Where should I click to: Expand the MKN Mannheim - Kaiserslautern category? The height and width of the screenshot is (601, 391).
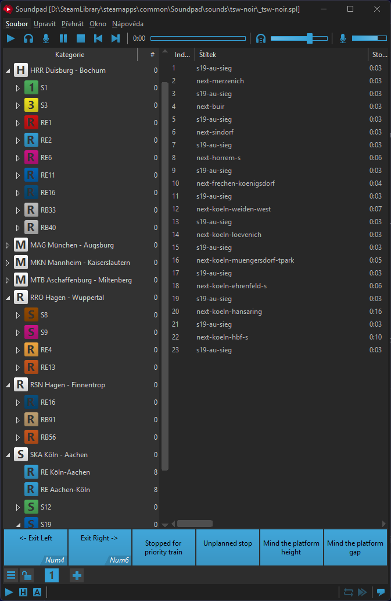click(x=7, y=263)
